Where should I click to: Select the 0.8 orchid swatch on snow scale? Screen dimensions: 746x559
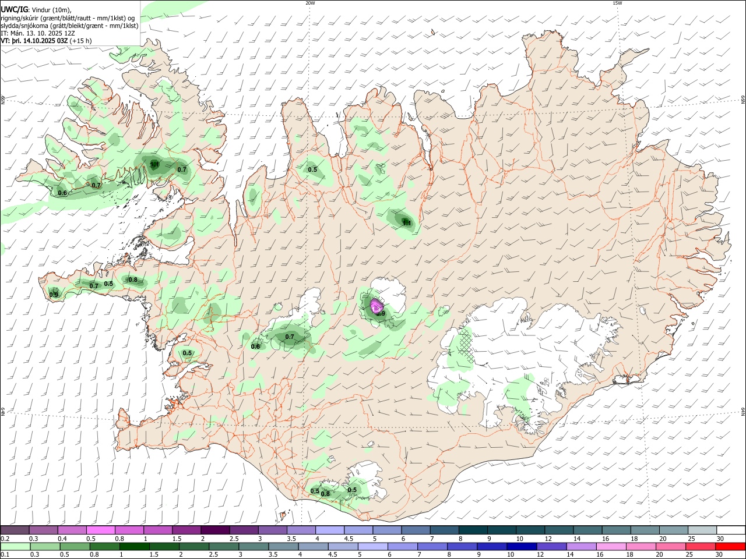click(x=129, y=530)
